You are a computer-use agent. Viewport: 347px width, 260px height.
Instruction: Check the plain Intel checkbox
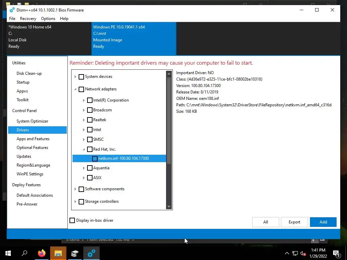(x=89, y=130)
